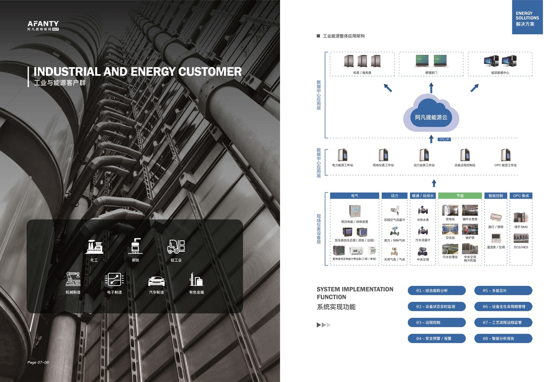The width and height of the screenshot is (560, 382).
Task: Click the 机械制造 robot arm icon
Action: pos(73,279)
